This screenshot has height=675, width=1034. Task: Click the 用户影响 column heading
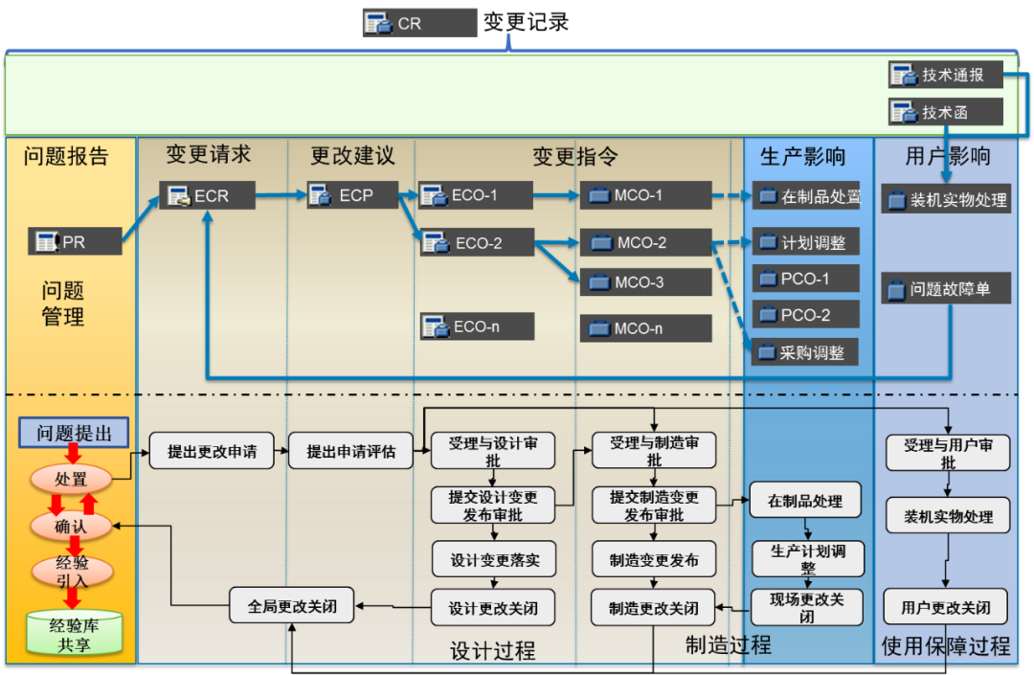(x=948, y=156)
